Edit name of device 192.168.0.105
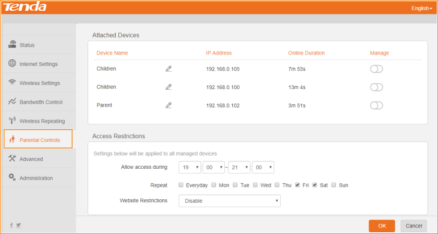Screen dimensions: 438x234 [x=169, y=69]
